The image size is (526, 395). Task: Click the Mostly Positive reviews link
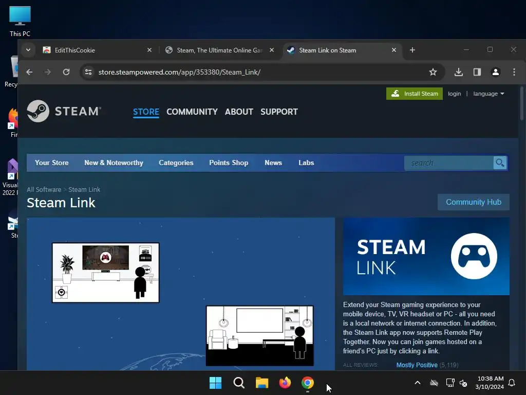click(417, 365)
